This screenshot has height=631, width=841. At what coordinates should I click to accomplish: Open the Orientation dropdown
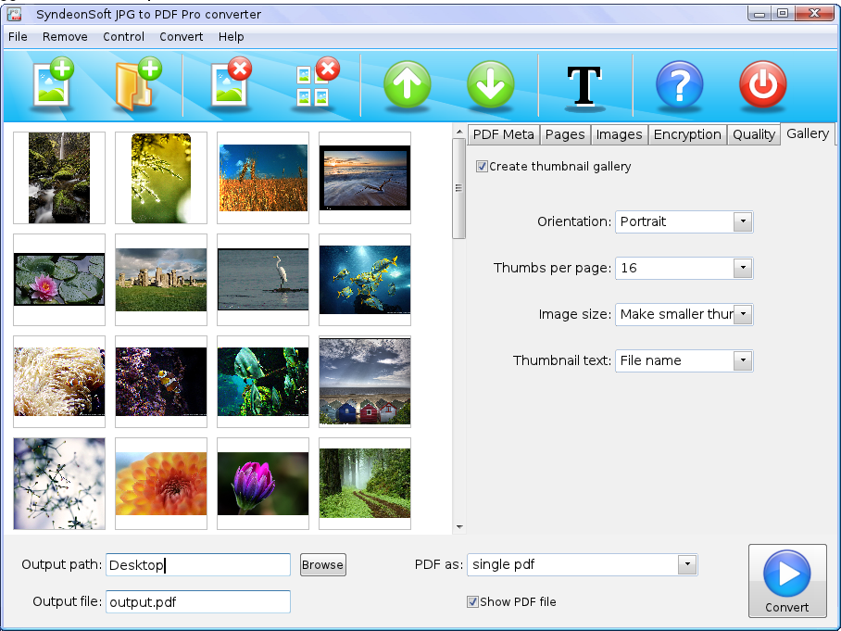[743, 221]
